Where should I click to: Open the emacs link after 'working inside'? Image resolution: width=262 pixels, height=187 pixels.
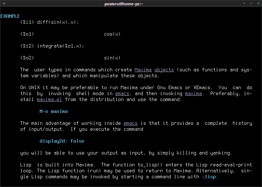click(131, 123)
